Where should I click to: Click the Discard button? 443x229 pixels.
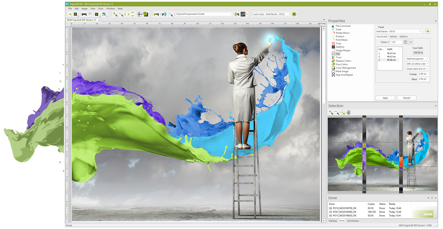(406, 98)
